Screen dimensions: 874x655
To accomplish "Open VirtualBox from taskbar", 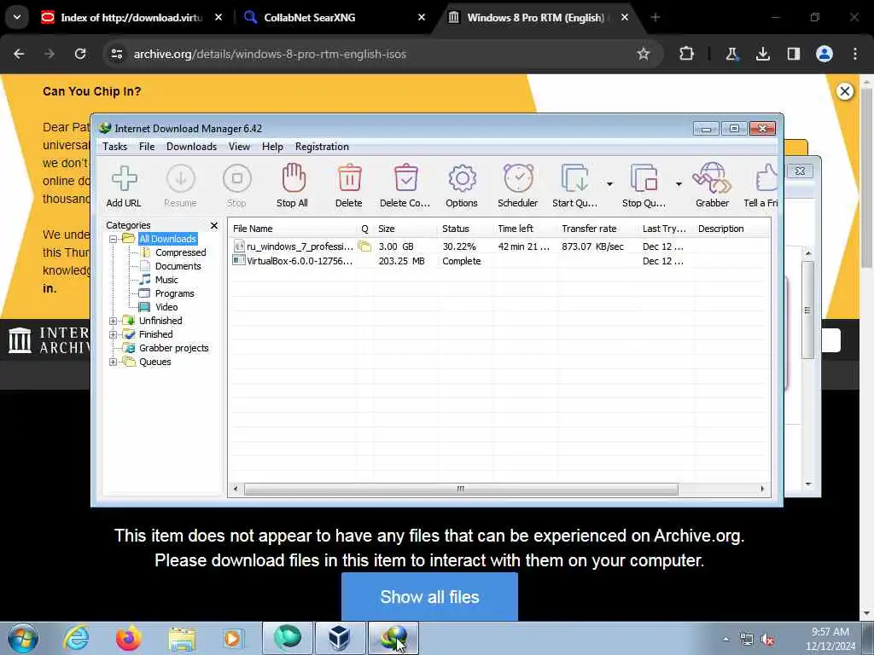I will click(x=340, y=638).
